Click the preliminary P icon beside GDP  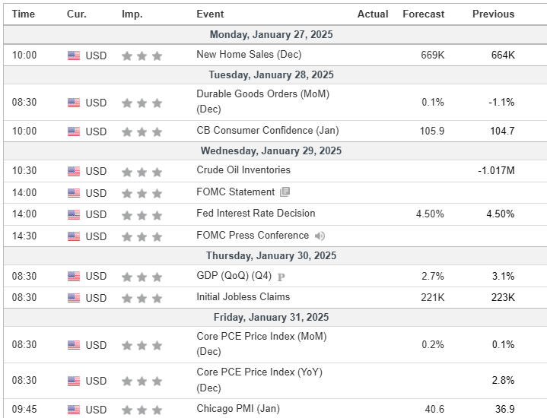281,277
